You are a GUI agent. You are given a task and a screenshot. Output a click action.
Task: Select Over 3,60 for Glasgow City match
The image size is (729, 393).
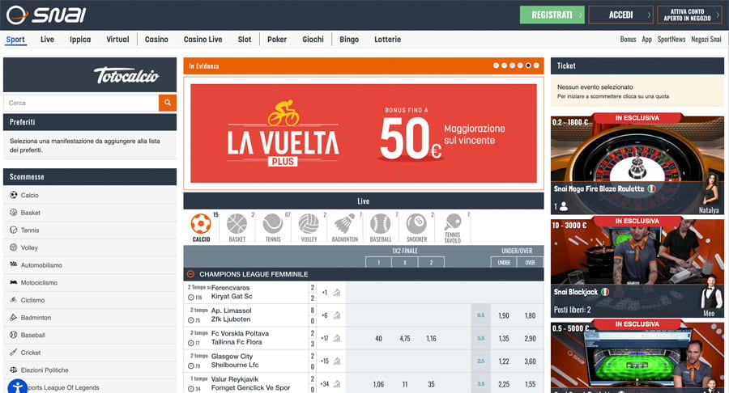point(530,361)
